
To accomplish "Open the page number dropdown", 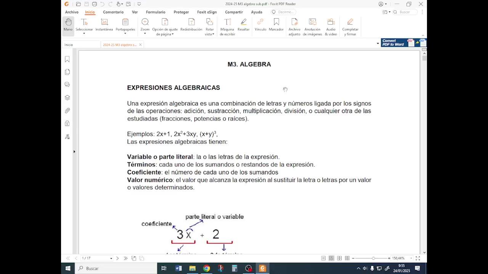I will [111, 258].
